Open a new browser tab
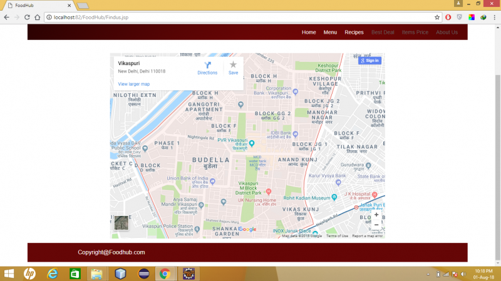Screen dimensions: 501x281 [x=83, y=6]
